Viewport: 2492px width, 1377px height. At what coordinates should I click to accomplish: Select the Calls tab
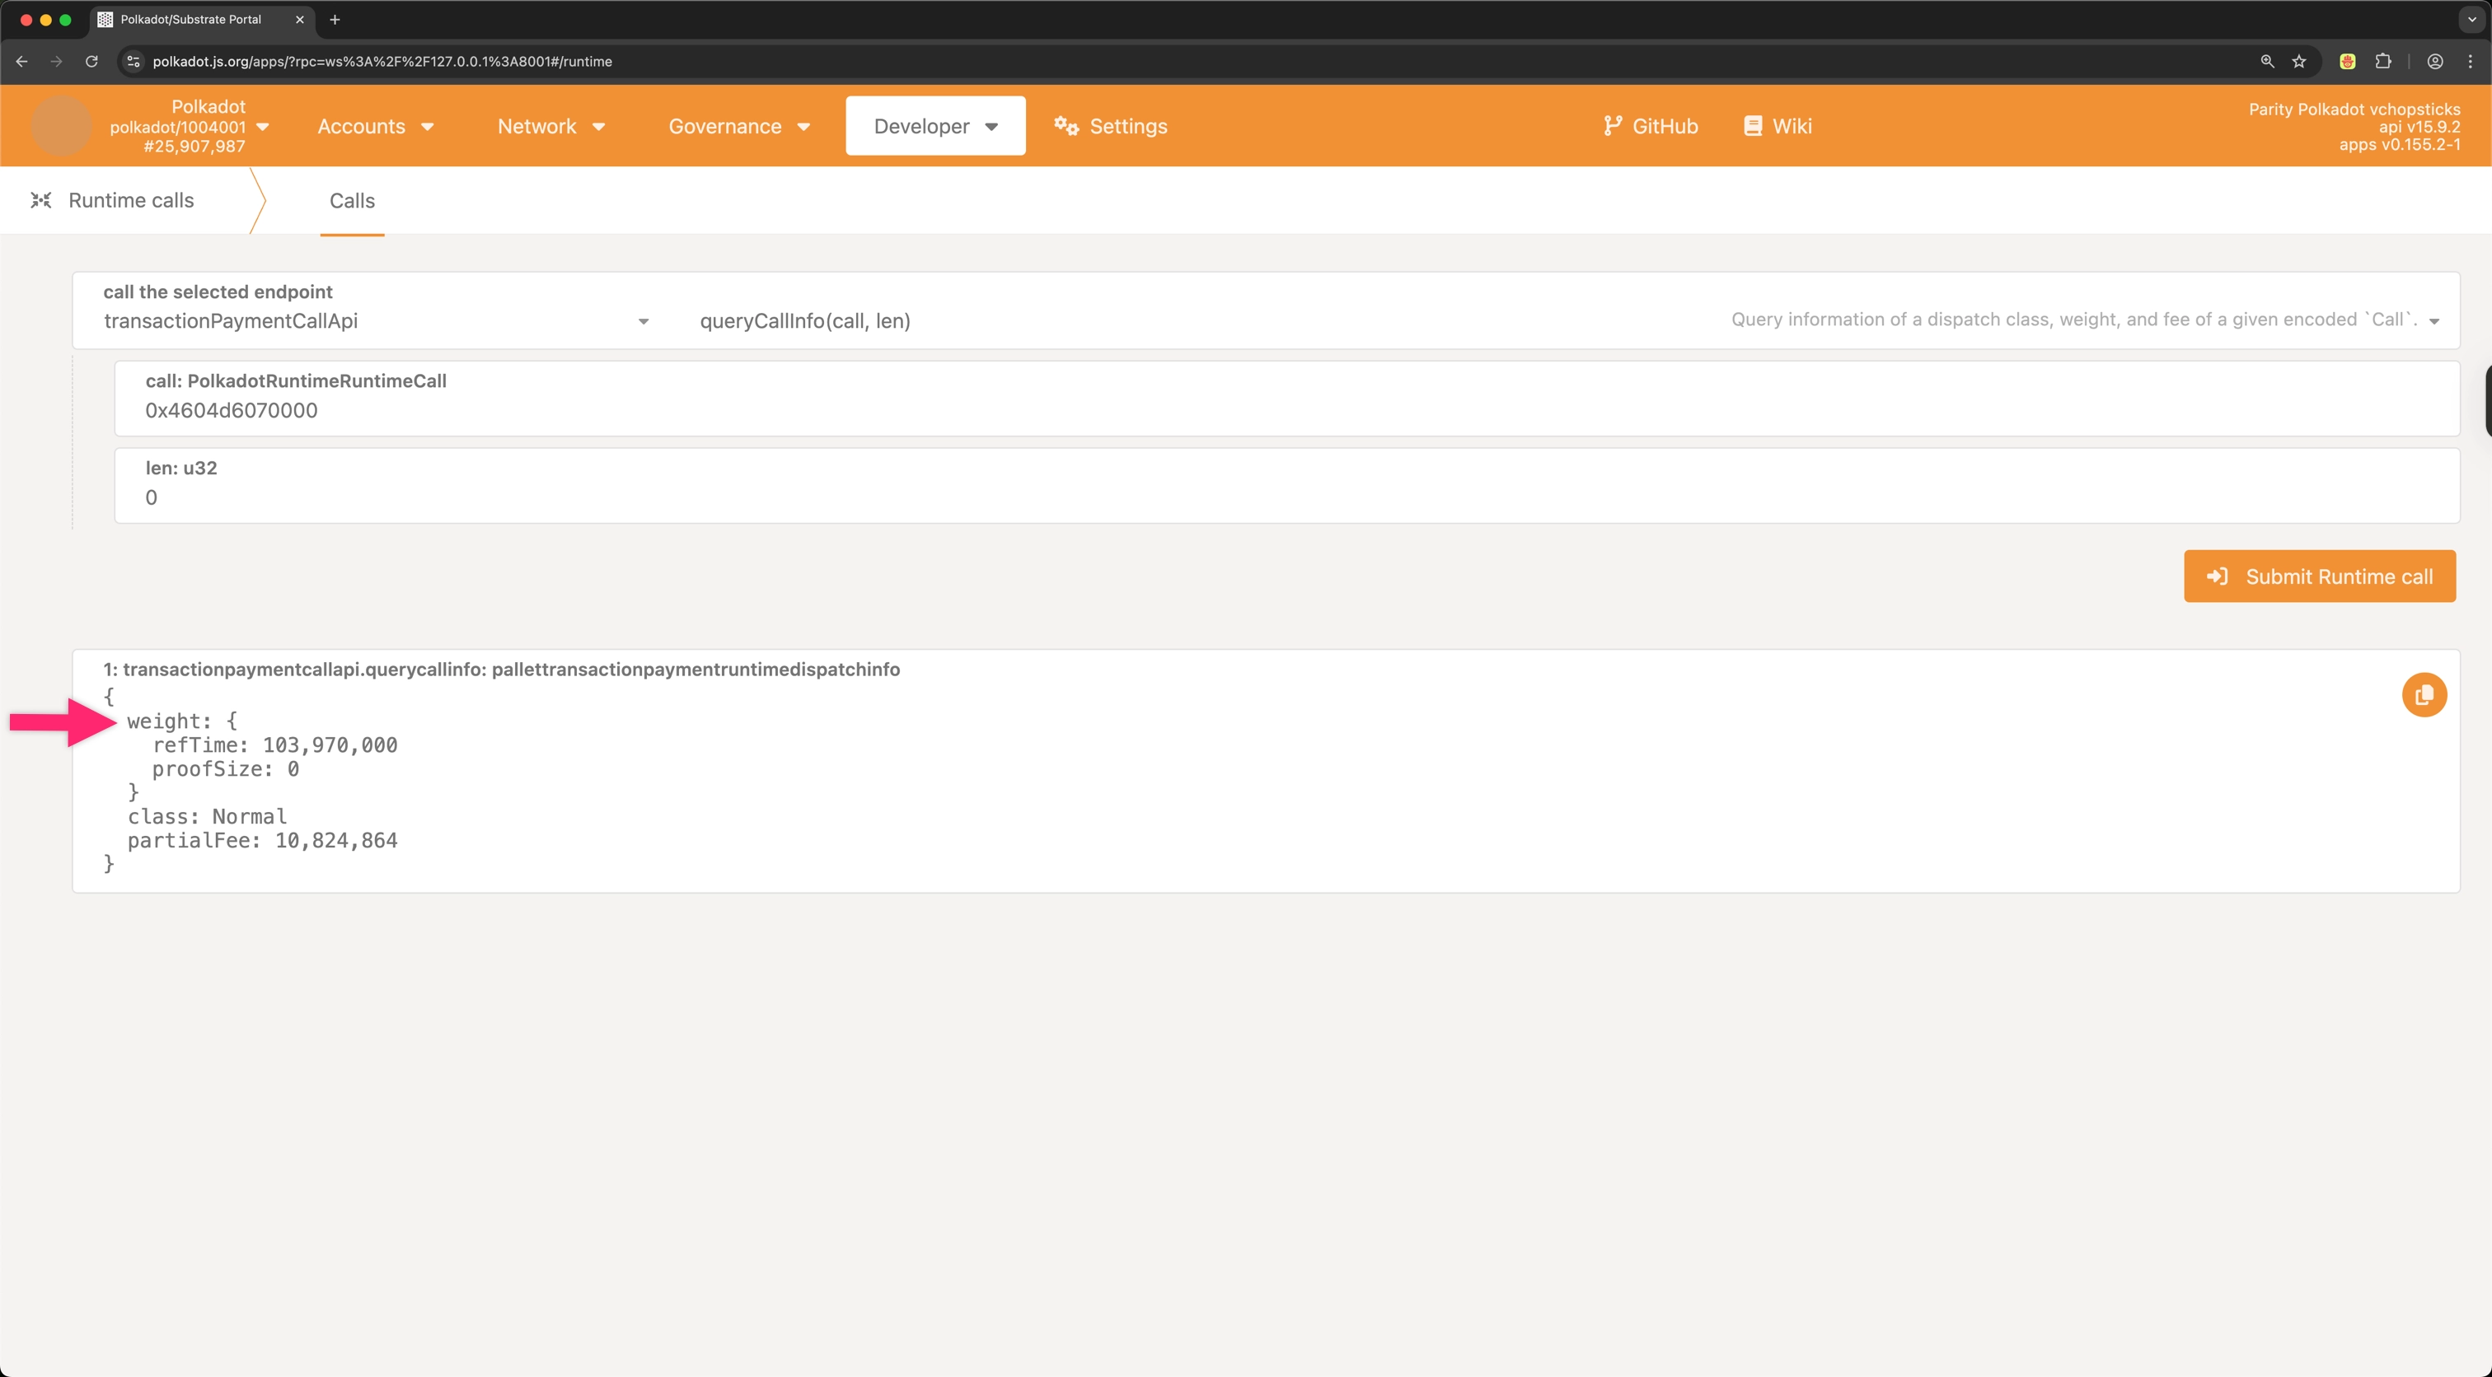pyautogui.click(x=351, y=200)
